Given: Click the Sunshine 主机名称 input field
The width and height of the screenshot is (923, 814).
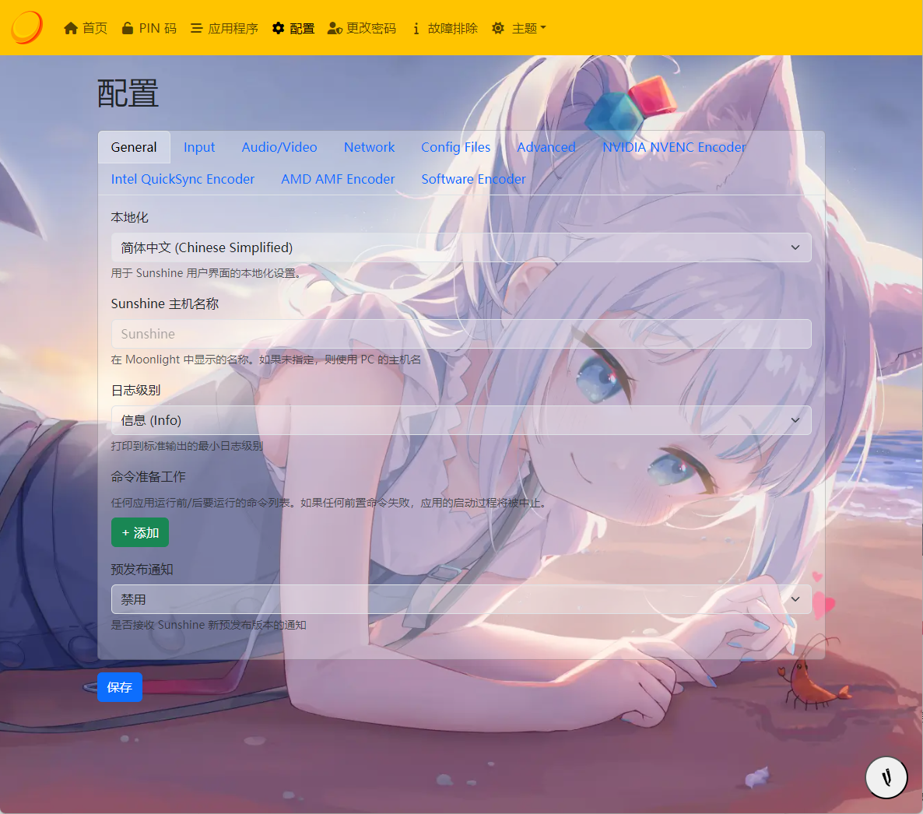Looking at the screenshot, I should (x=461, y=334).
